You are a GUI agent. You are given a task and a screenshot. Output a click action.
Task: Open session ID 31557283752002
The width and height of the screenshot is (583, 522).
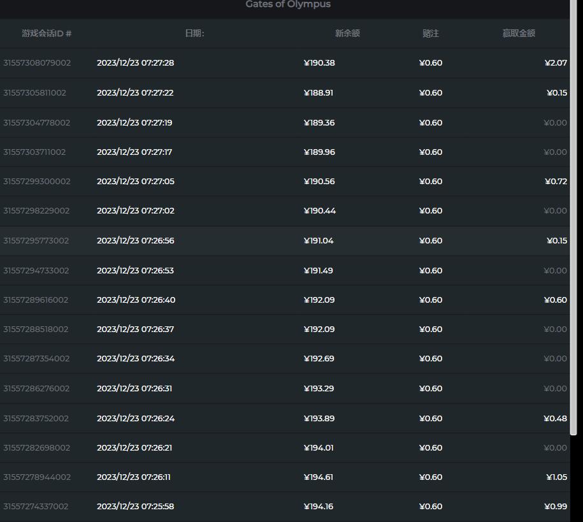click(x=36, y=419)
